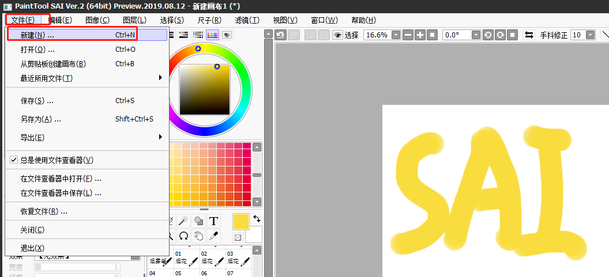Toggle 总是使用文件查看器 checkbox

pyautogui.click(x=14, y=160)
